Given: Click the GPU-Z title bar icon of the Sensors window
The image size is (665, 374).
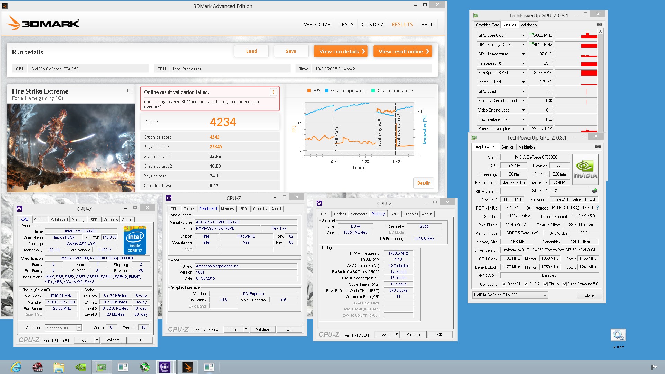Looking at the screenshot, I should (476, 15).
